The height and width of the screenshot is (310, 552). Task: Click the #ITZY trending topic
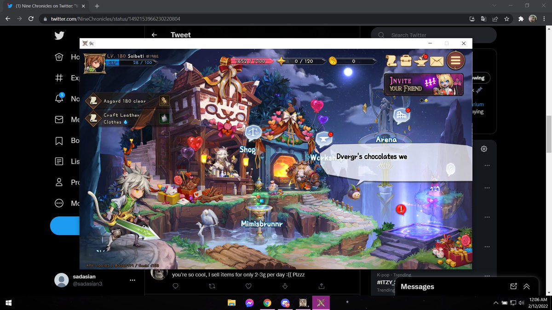pos(385,282)
